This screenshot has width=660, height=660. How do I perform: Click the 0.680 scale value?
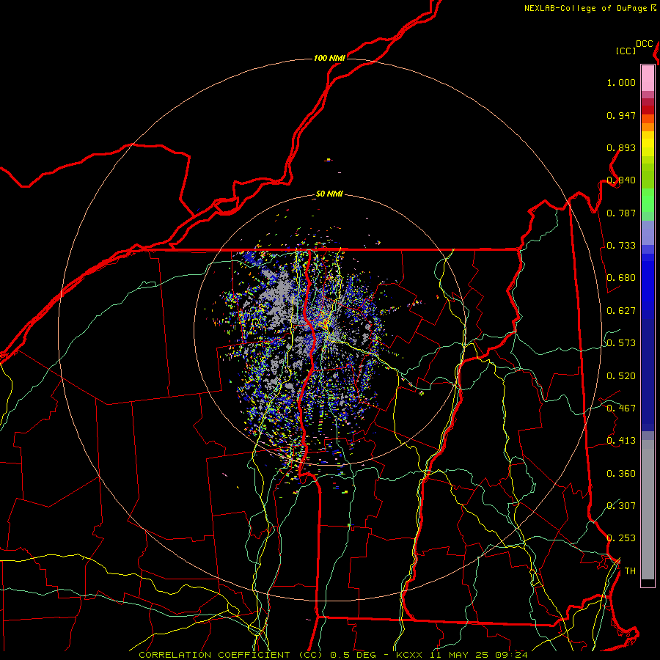pos(621,278)
